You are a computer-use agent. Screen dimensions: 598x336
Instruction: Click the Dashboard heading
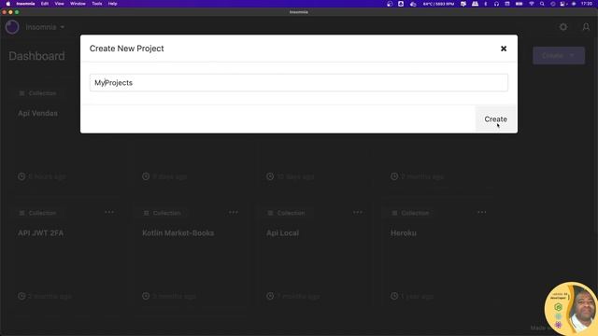coord(37,56)
